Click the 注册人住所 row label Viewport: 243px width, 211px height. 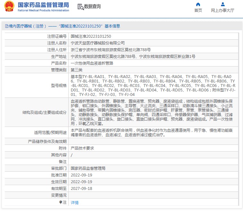point(57,50)
